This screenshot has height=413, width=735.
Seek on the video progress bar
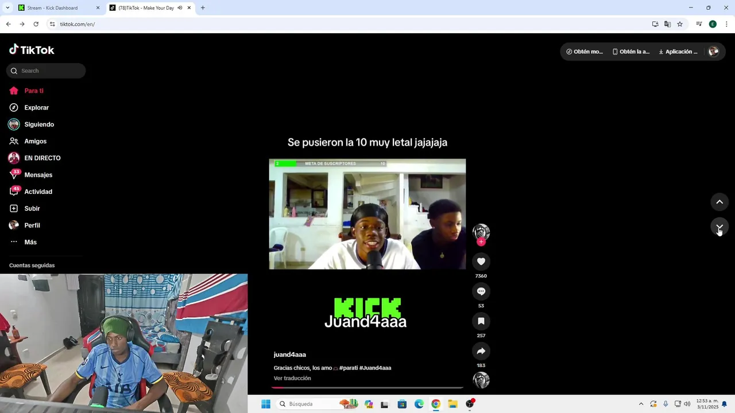367,388
